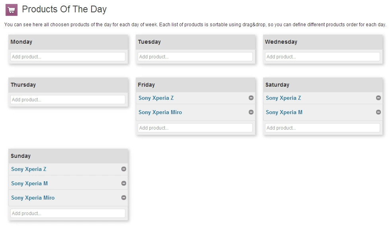
Task: Remove Sony Xperia Miro from Friday
Action: [251, 112]
